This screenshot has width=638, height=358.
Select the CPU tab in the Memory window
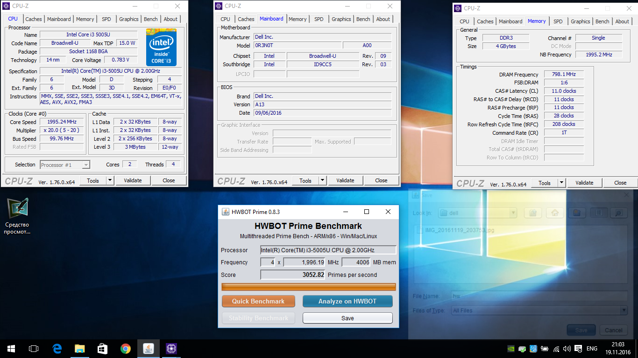click(464, 21)
